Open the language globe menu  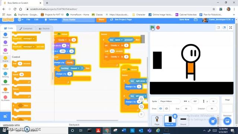point(20,20)
